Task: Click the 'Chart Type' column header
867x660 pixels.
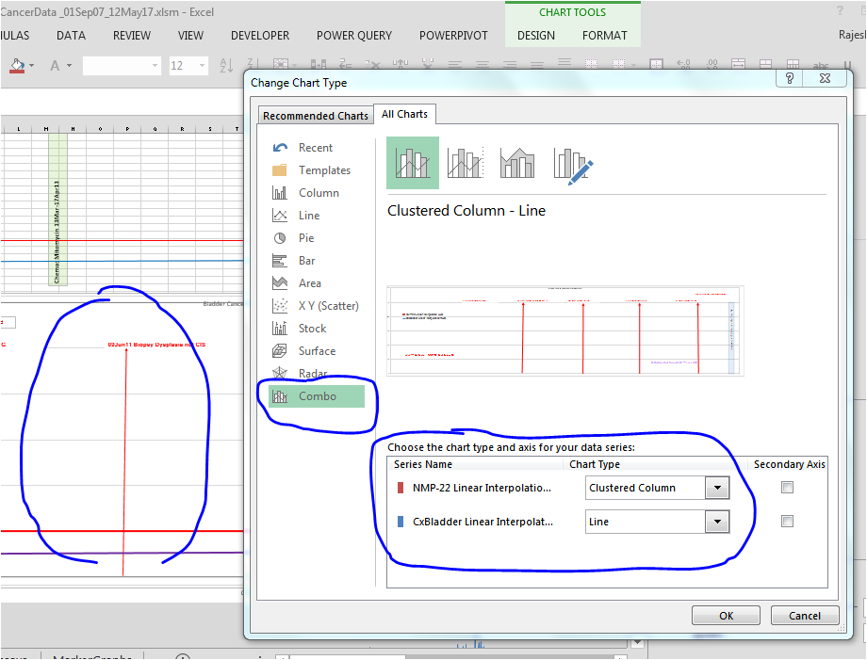Action: point(595,464)
